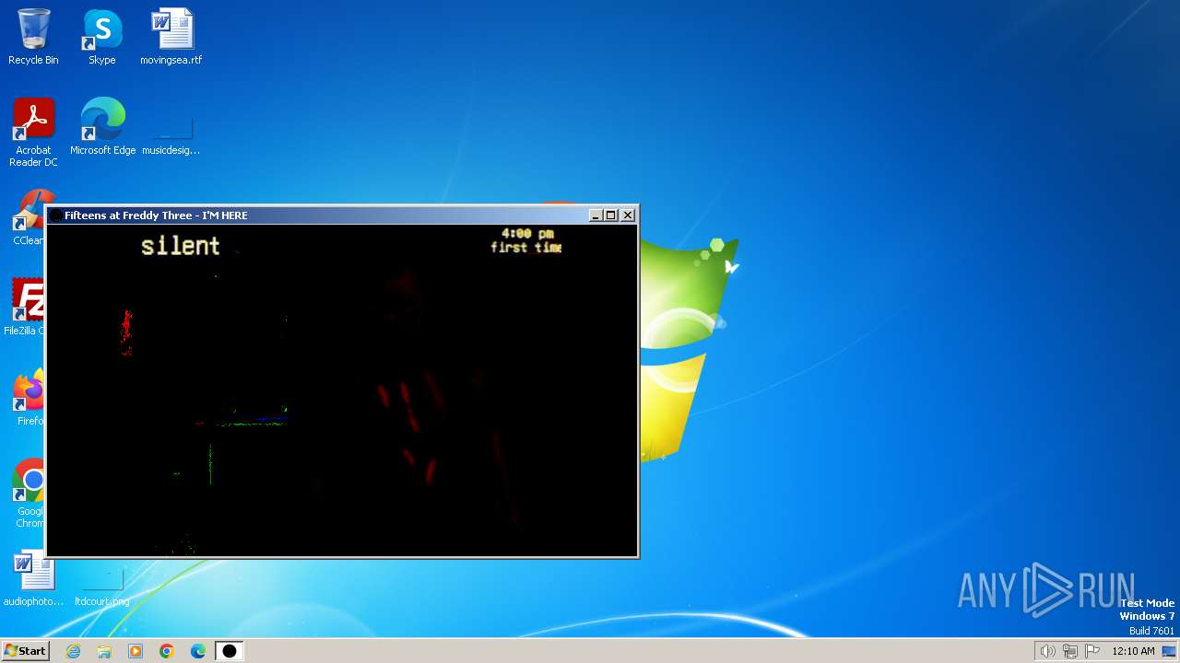Viewport: 1180px width, 663px height.
Task: Open the media player taskbar icon
Action: pos(136,651)
